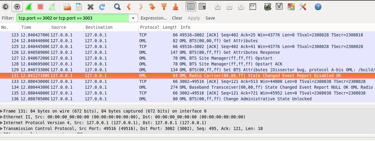Select packet 129 Set BTS Attributes

[x=187, y=70]
